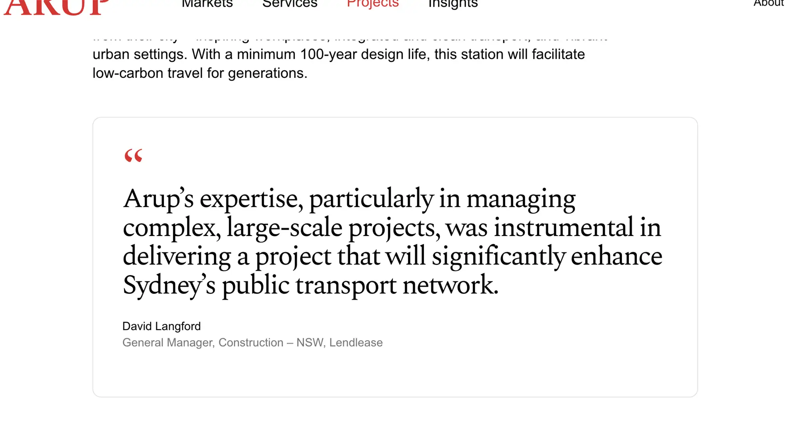Click the red Arup logo
Screen dimensions: 800x430
56,7
